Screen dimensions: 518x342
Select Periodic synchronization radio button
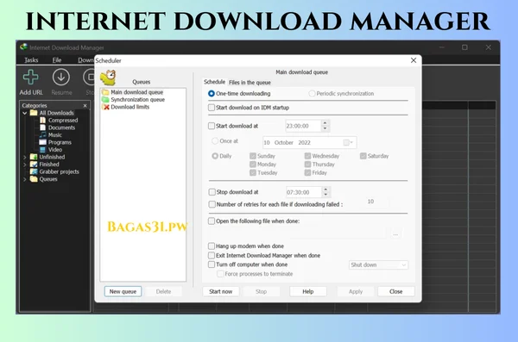pos(312,94)
